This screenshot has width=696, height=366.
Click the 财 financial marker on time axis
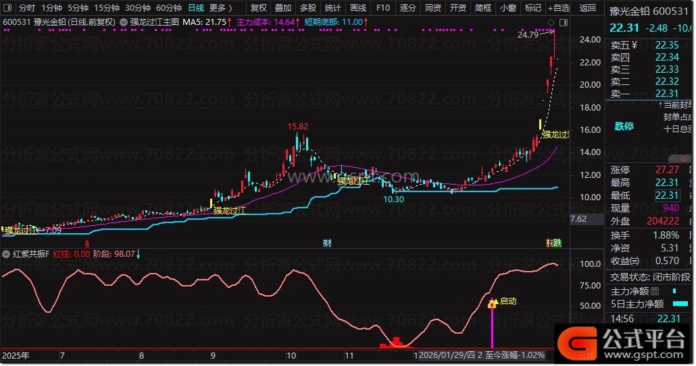click(x=327, y=243)
